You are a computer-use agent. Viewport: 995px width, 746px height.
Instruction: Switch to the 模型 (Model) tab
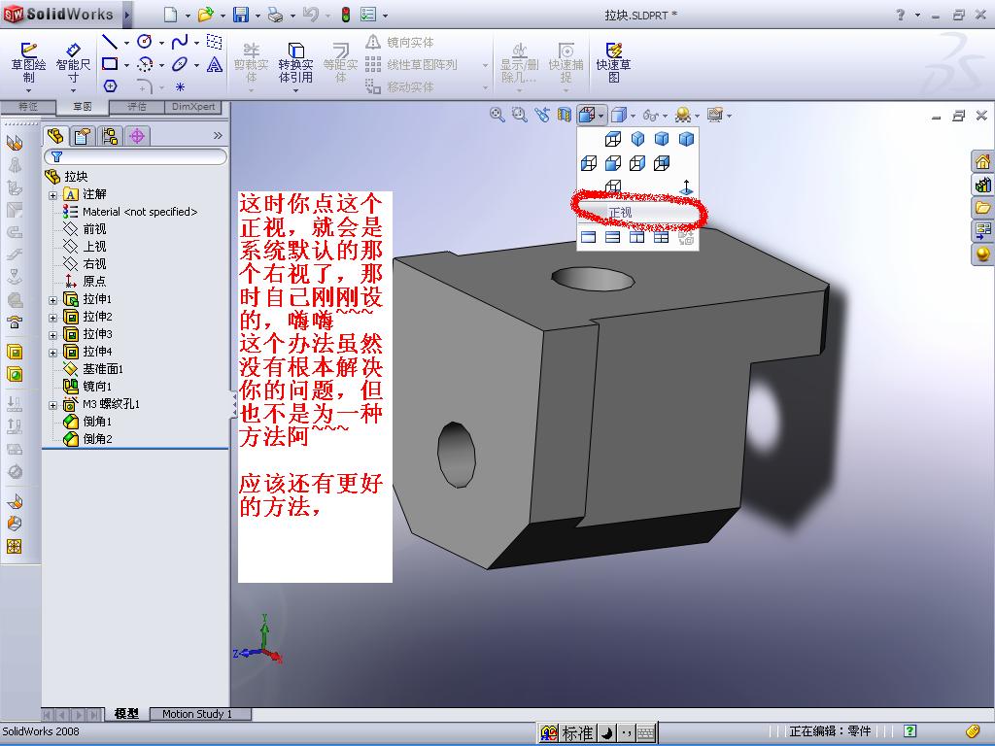pyautogui.click(x=126, y=714)
